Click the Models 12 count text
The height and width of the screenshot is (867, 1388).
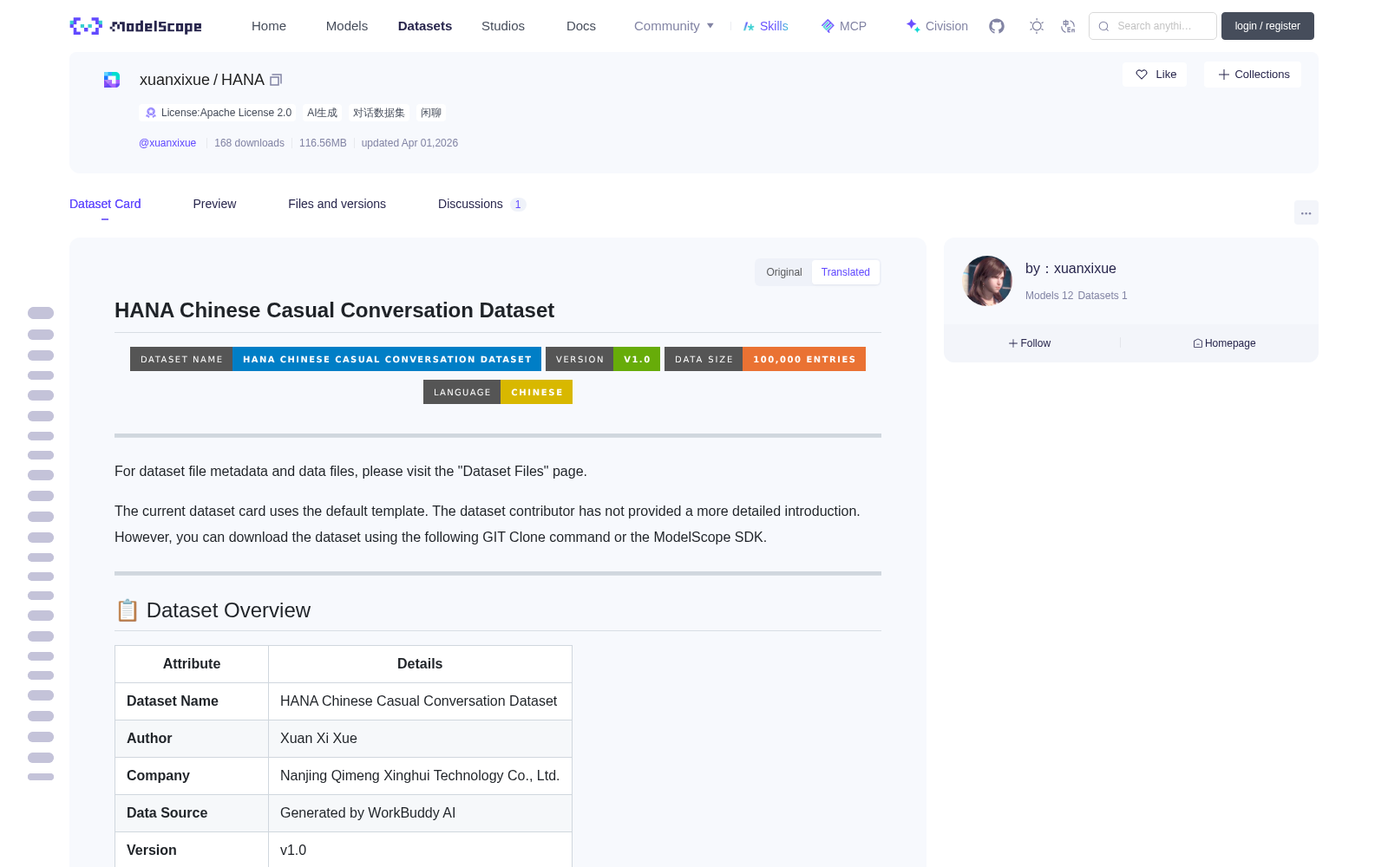pyautogui.click(x=1049, y=296)
